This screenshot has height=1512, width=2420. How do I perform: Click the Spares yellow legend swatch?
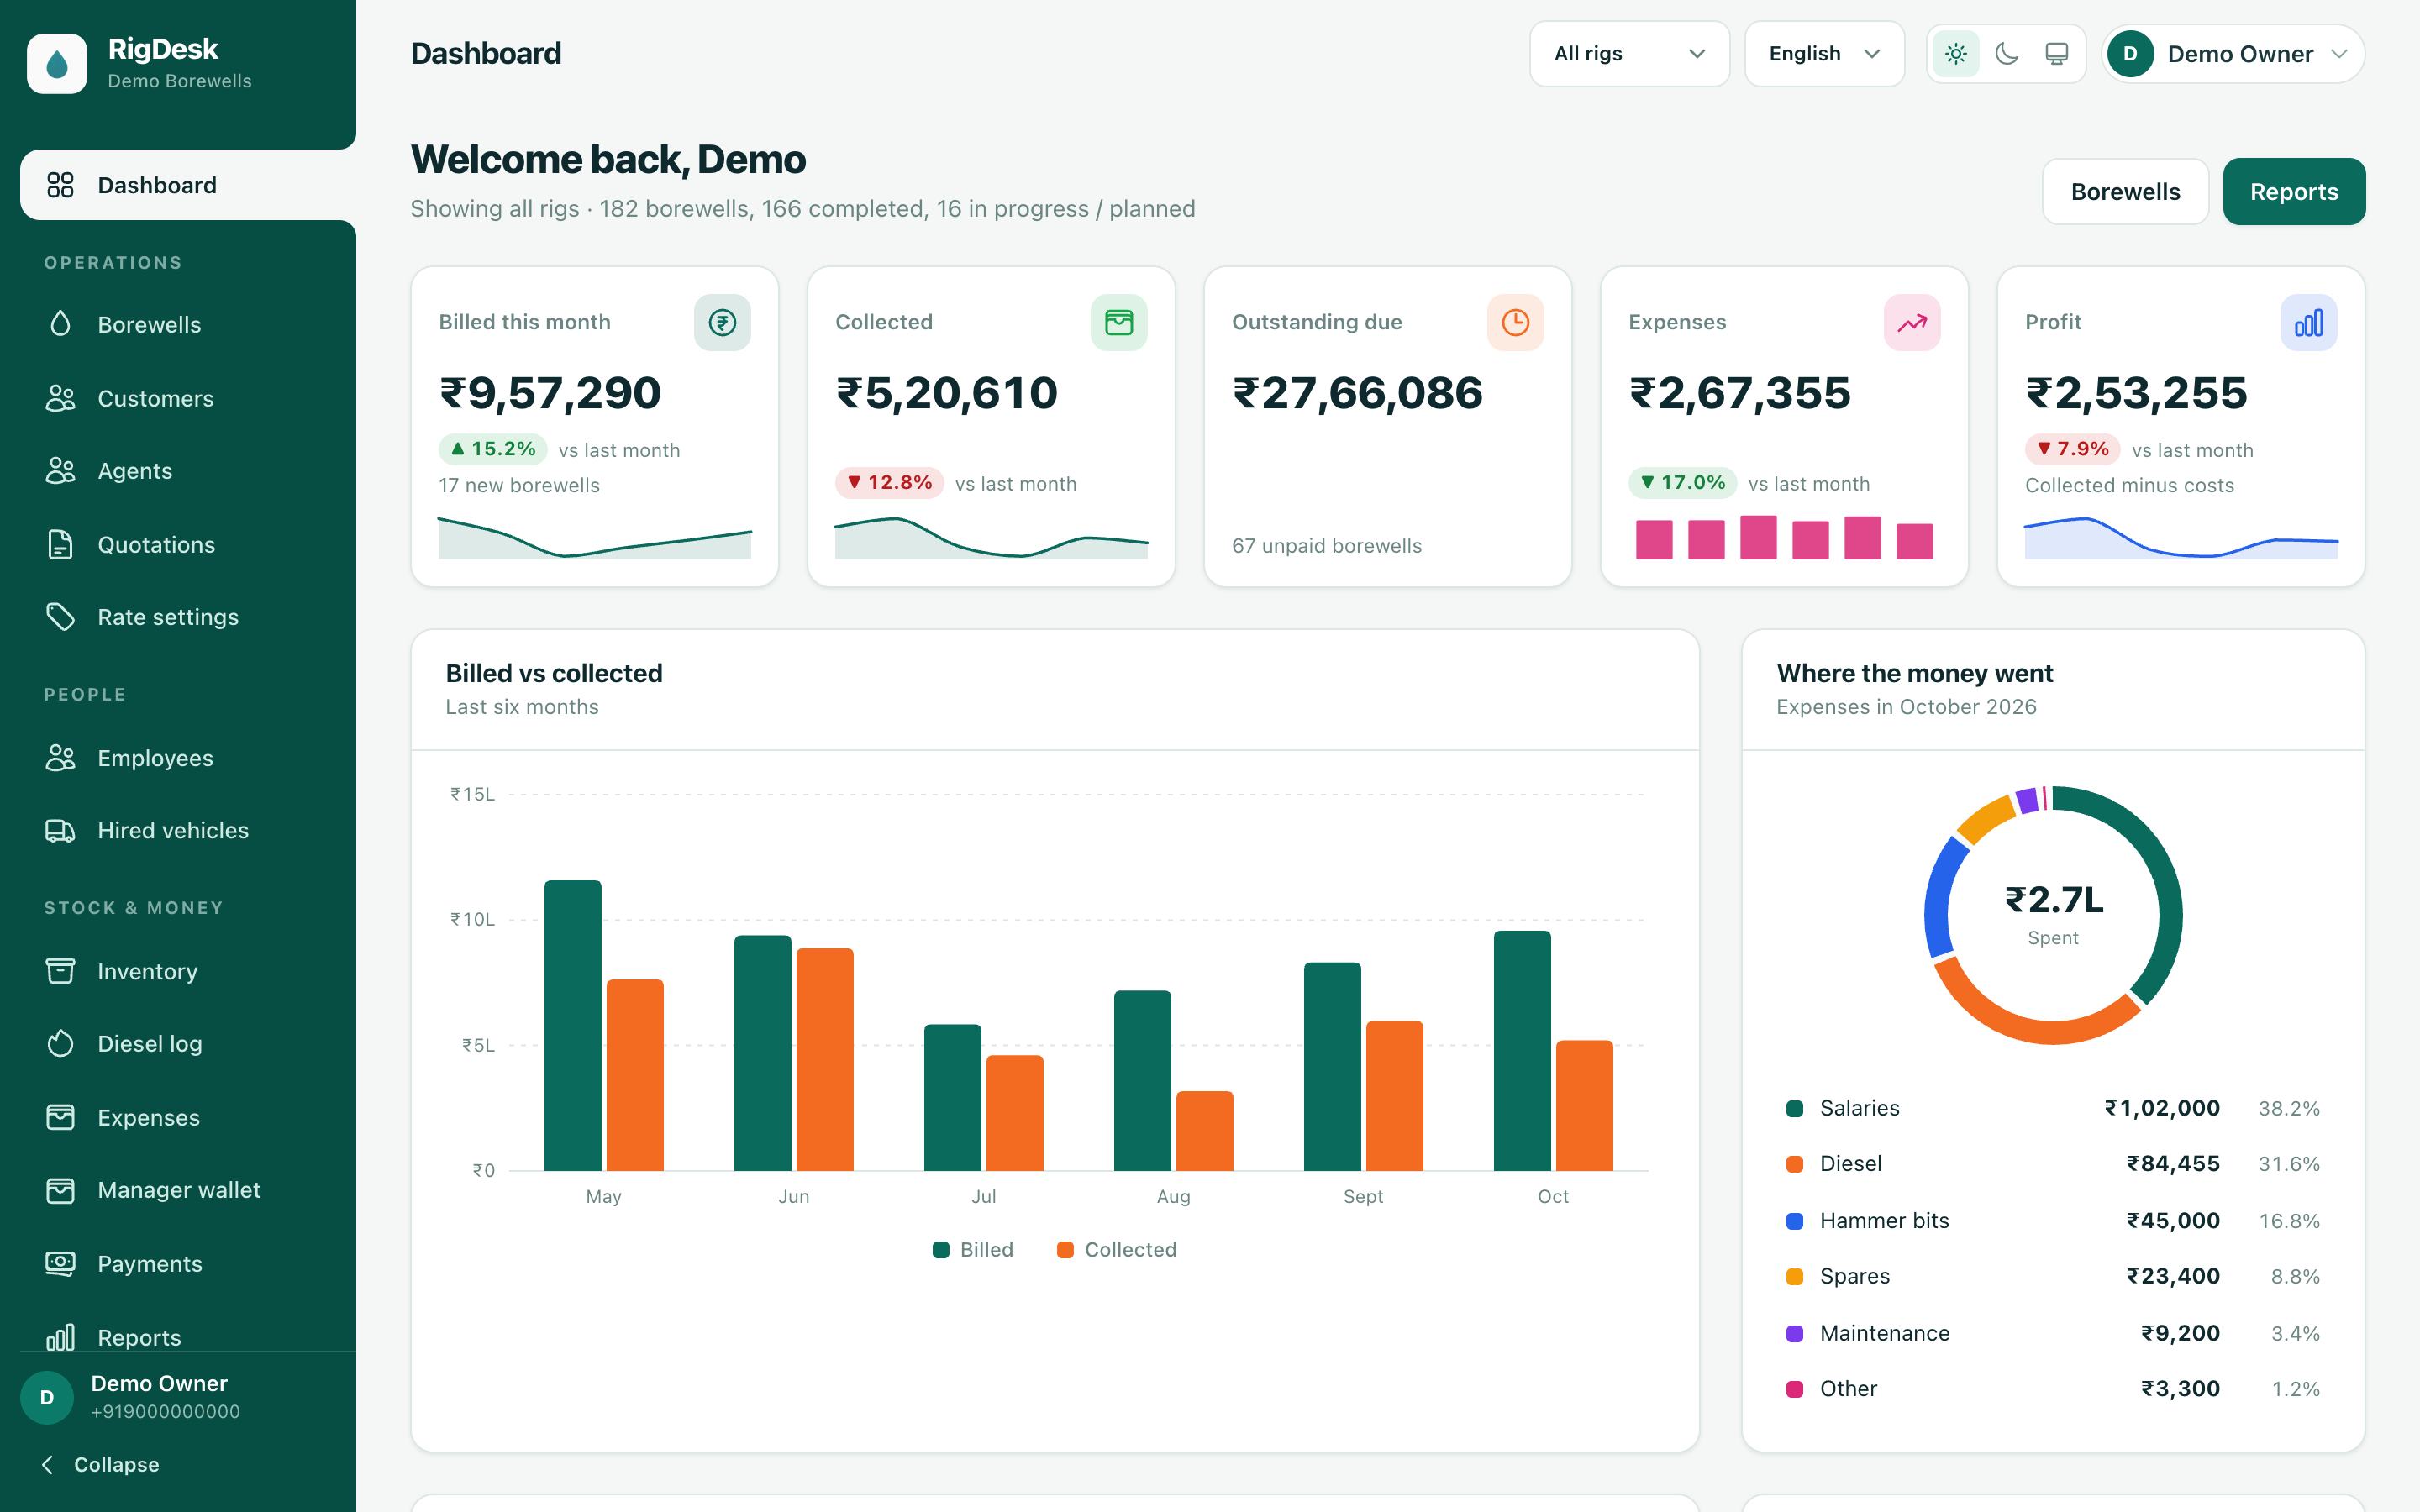1795,1276
